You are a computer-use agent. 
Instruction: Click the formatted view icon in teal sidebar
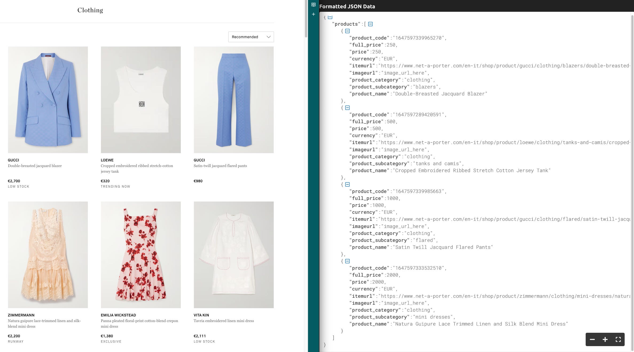click(x=314, y=5)
